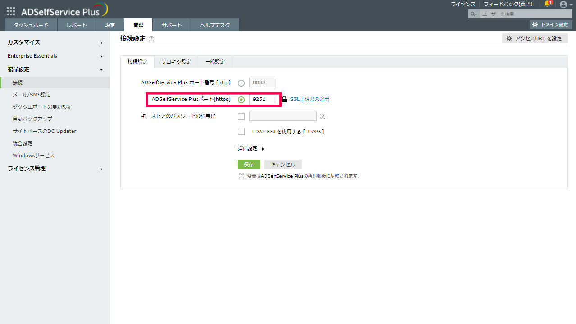
Task: Click the http port number field
Action: [263, 83]
